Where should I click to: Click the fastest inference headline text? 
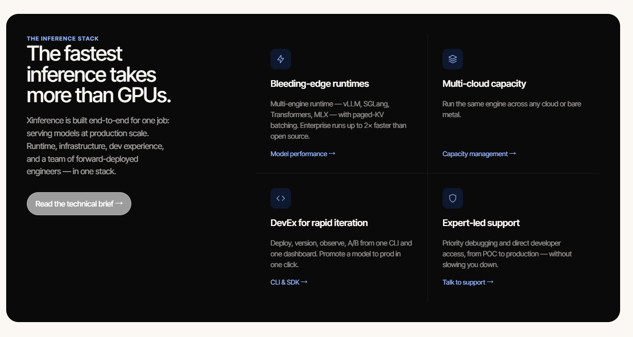coord(98,75)
